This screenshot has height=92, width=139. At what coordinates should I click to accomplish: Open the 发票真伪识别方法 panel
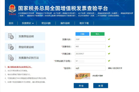tap(25, 58)
